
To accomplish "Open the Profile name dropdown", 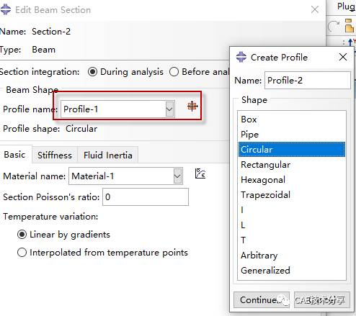I will 169,109.
